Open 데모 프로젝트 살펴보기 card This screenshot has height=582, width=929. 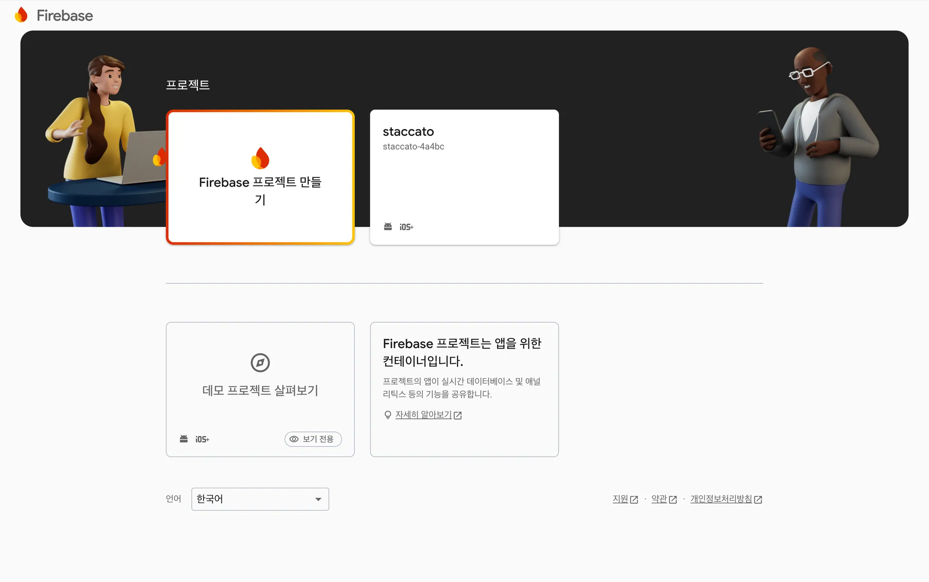(x=260, y=390)
